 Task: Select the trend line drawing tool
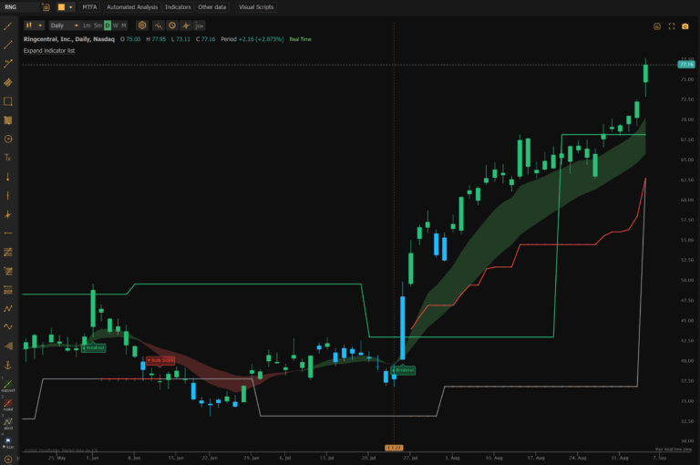[x=7, y=26]
